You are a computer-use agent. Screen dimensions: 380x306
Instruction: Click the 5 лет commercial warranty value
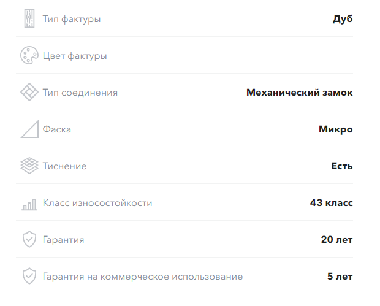[340, 277]
